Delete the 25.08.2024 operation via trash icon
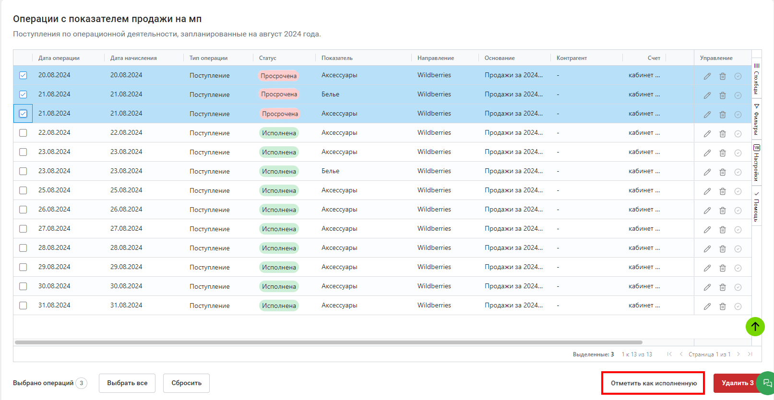 (x=723, y=191)
